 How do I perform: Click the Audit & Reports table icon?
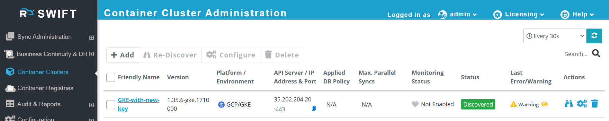pyautogui.click(x=10, y=104)
